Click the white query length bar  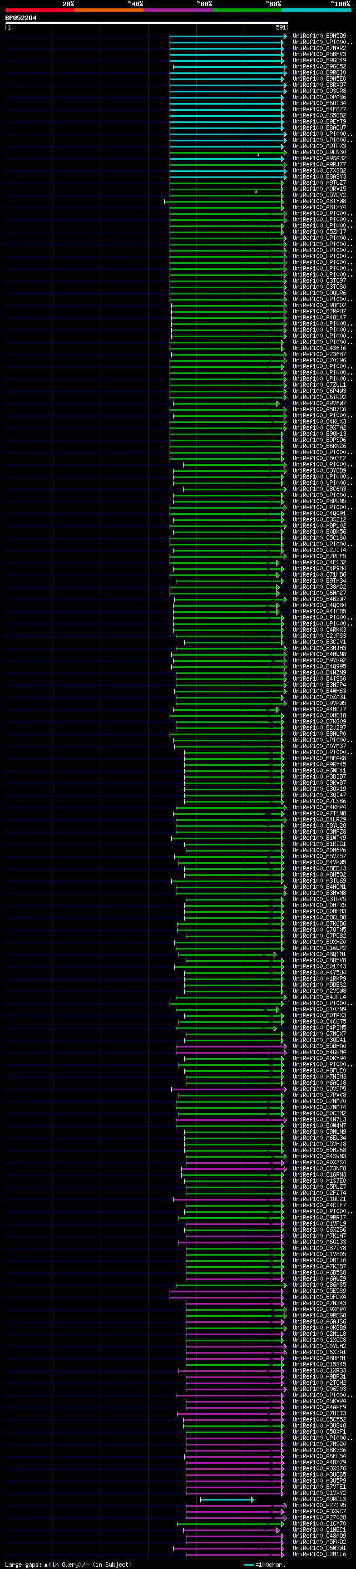(x=147, y=23)
